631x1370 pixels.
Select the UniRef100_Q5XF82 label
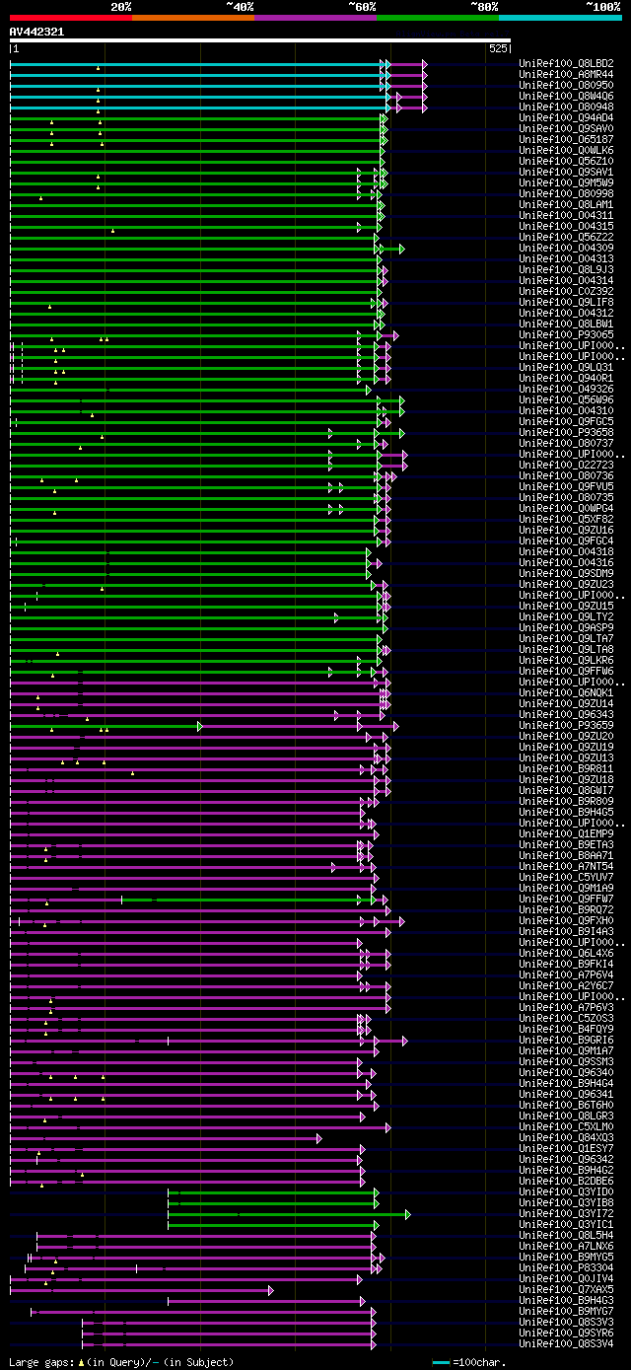click(x=566, y=520)
